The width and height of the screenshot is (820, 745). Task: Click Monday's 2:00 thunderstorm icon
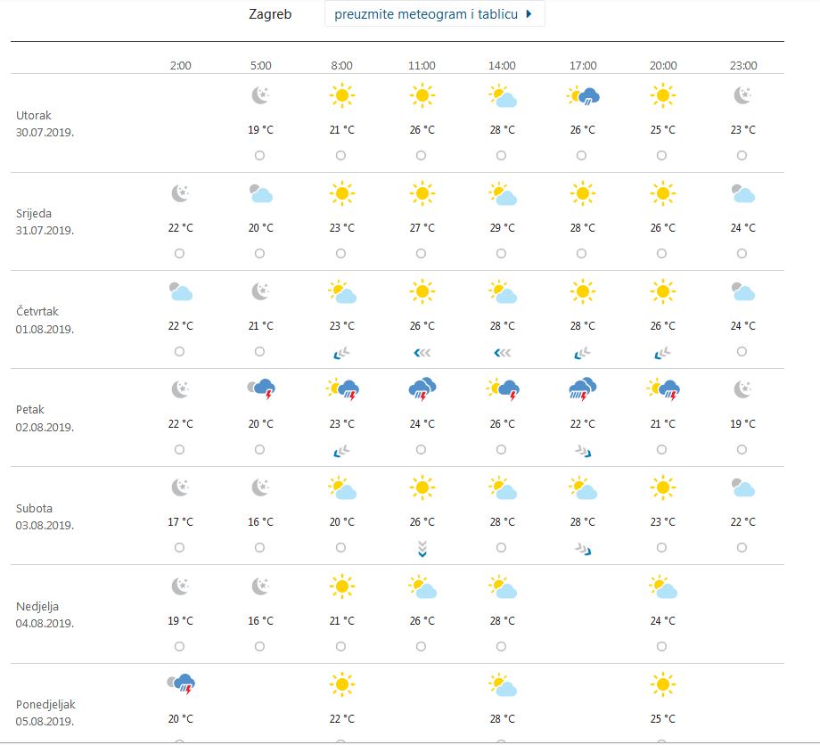(180, 684)
